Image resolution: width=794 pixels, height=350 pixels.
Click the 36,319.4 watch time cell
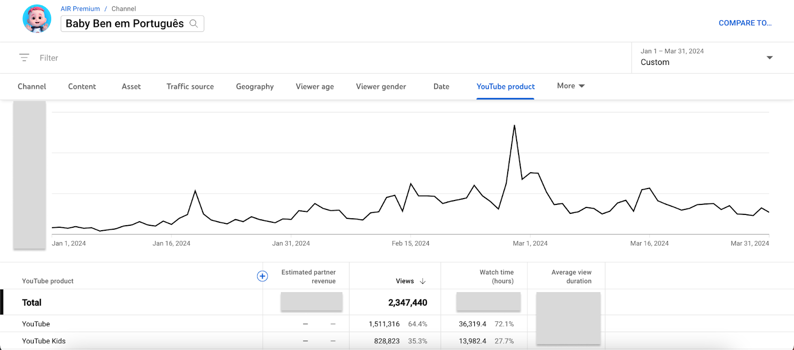[x=472, y=324]
